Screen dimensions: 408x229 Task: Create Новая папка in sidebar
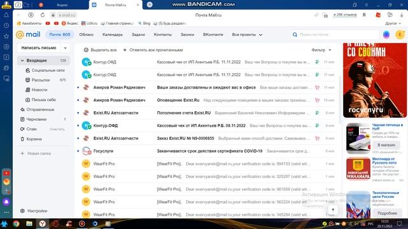pos(36,153)
